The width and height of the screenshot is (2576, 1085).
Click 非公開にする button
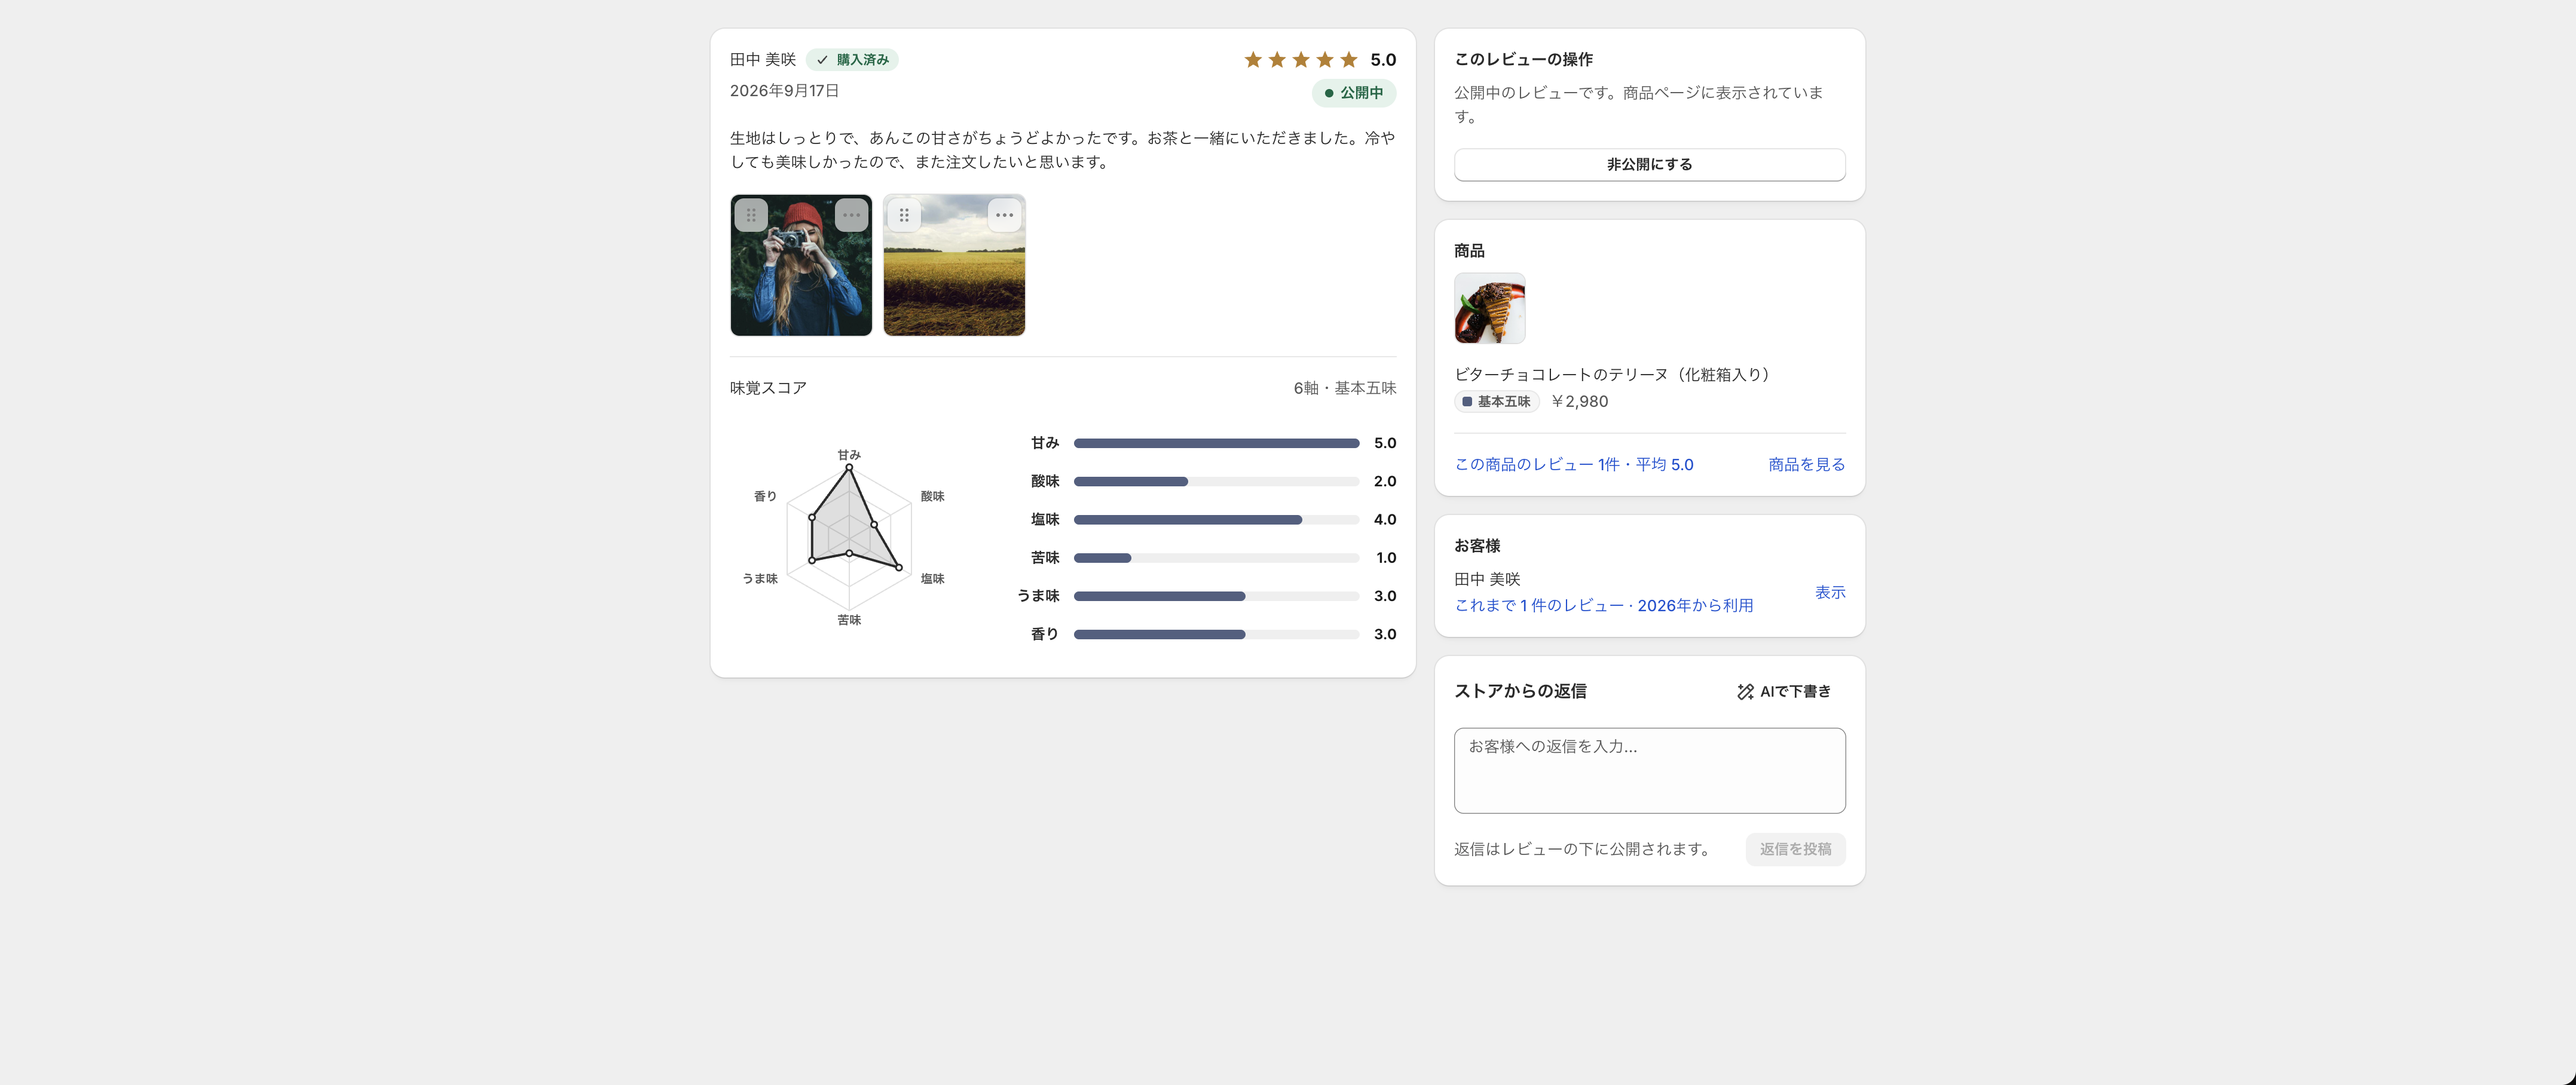coord(1649,165)
